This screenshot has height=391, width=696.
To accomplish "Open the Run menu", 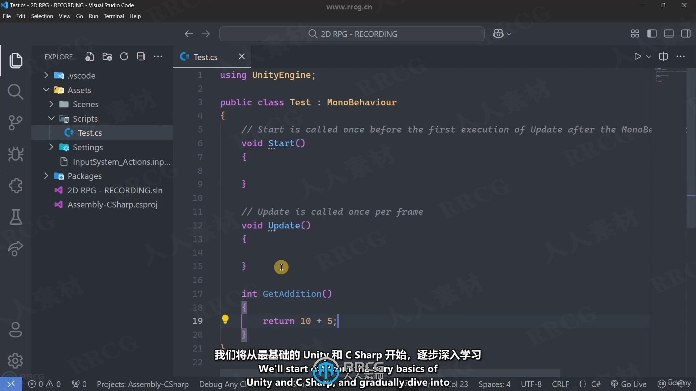I will [93, 16].
